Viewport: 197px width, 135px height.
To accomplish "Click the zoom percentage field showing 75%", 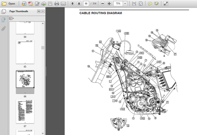I will point(118,4).
